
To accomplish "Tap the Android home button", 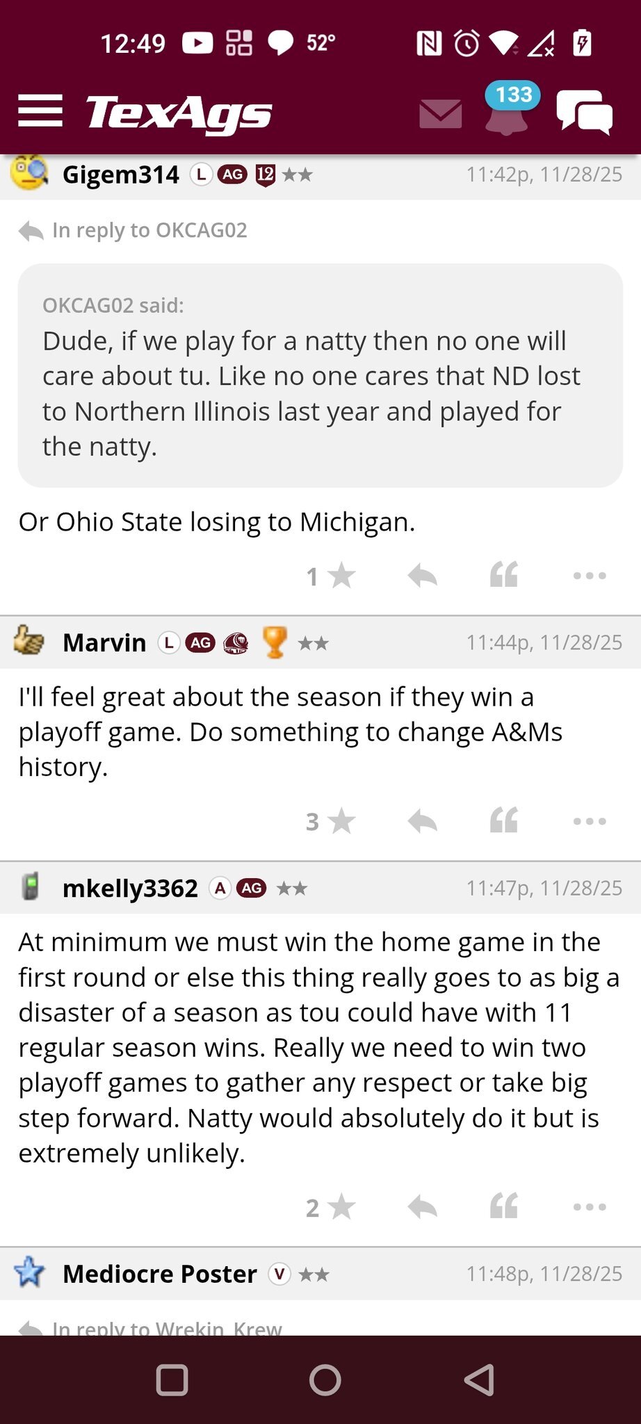I will (325, 1380).
